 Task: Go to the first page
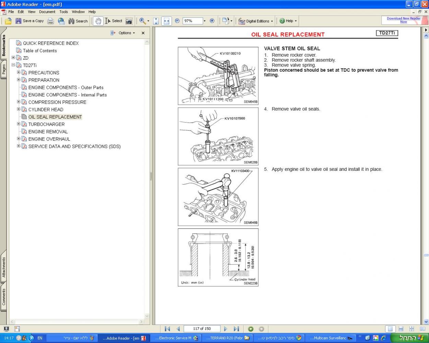click(167, 329)
